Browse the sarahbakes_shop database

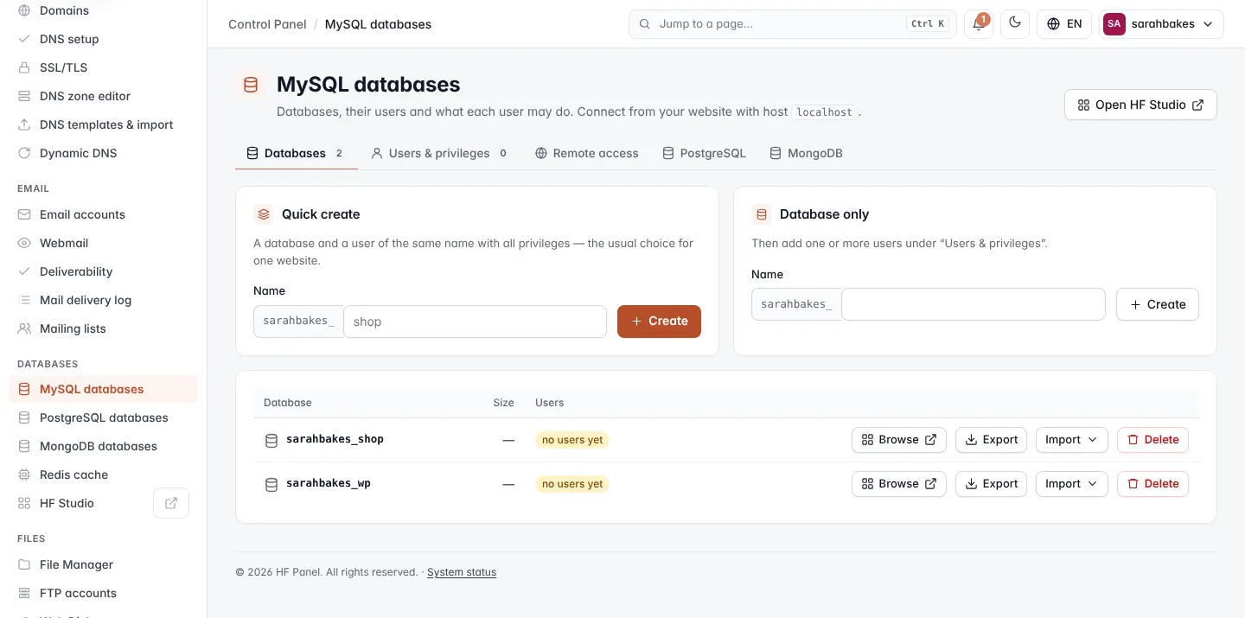pos(899,440)
